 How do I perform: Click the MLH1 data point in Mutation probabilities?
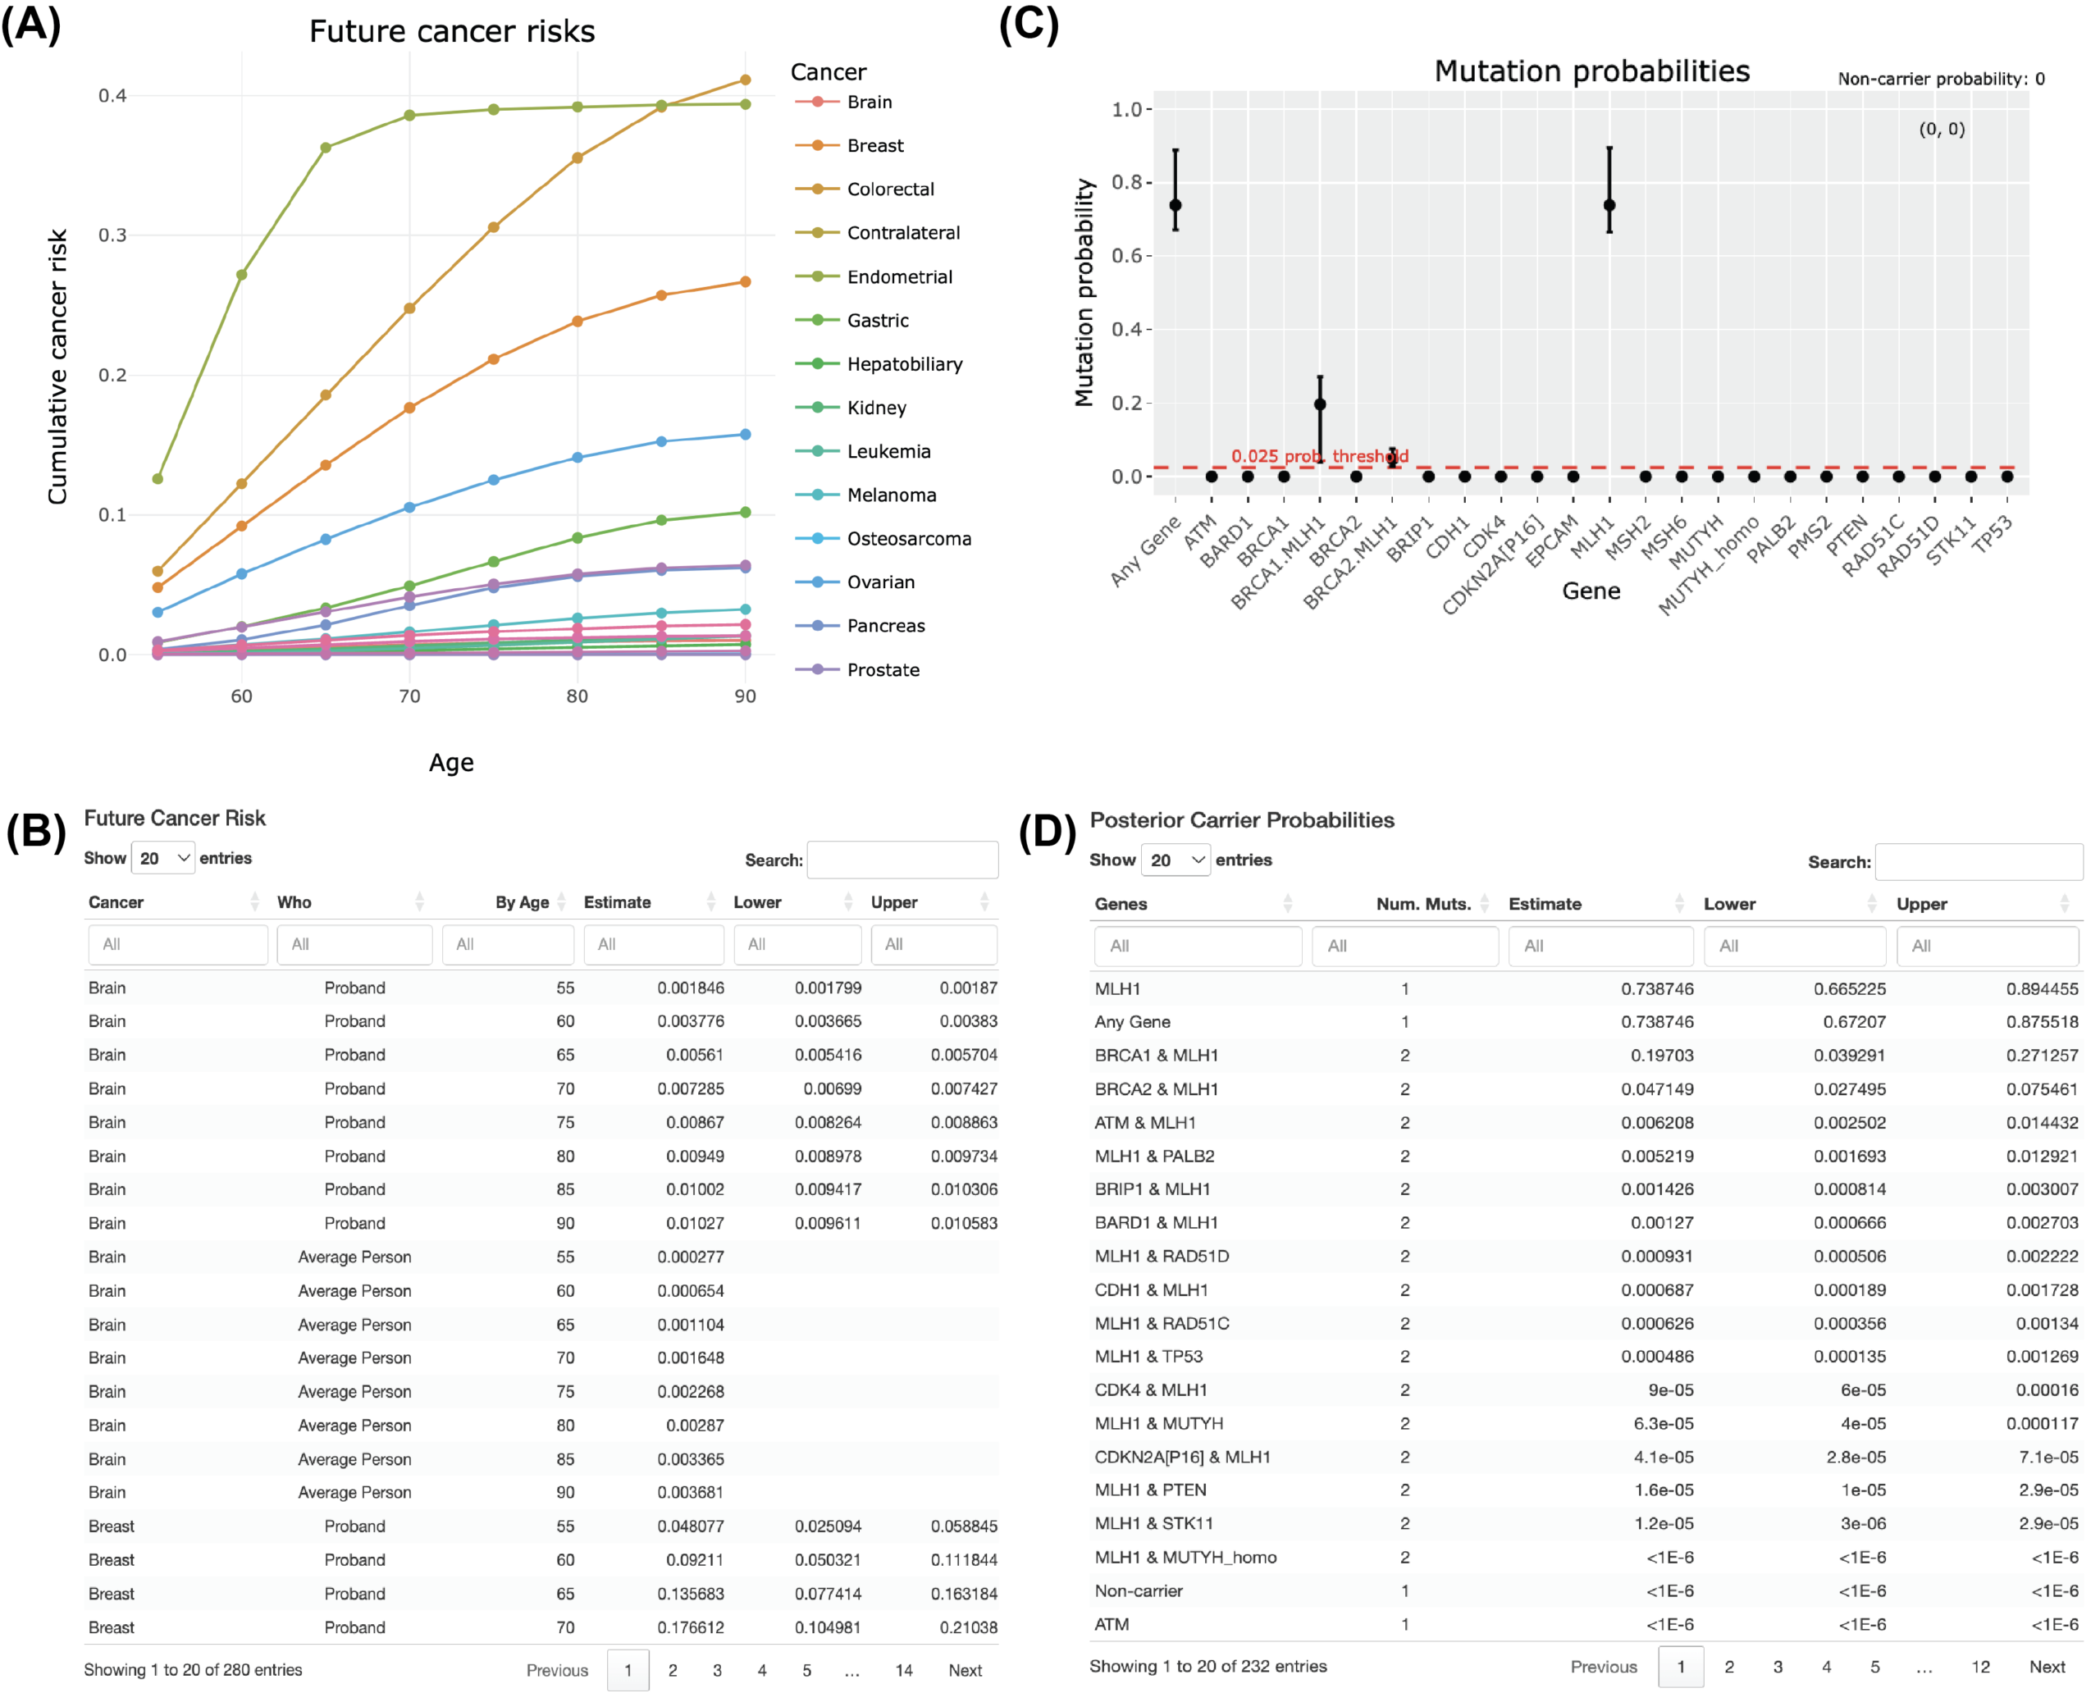1609,205
